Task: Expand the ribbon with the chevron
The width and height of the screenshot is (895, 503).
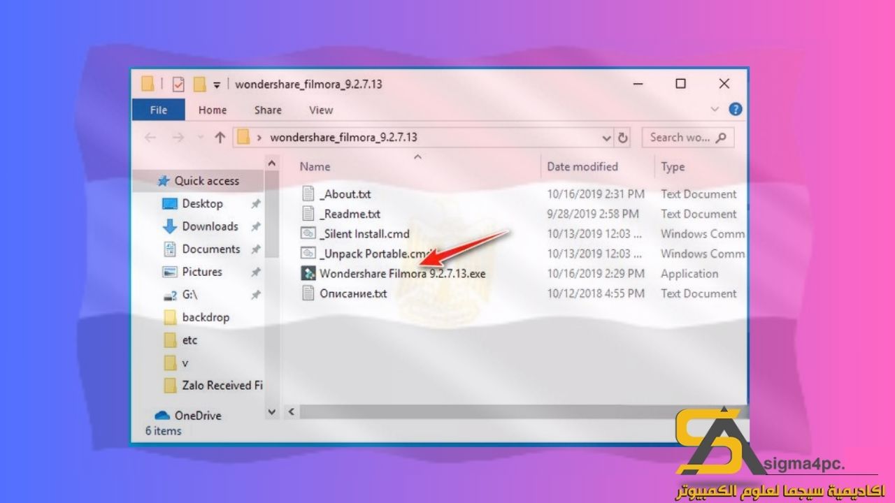Action: pyautogui.click(x=715, y=110)
